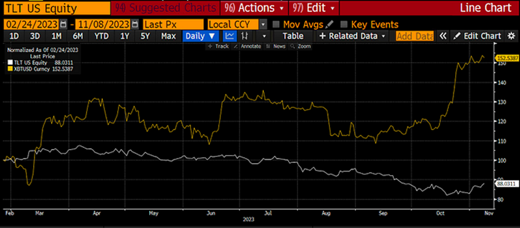Screen dimensions: 520x228
Task: Open chart settings gear icon
Action: coord(512,36)
